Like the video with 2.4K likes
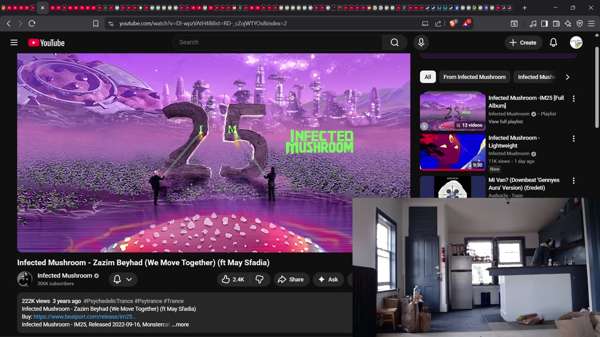Image resolution: width=600 pixels, height=337 pixels. click(x=233, y=279)
